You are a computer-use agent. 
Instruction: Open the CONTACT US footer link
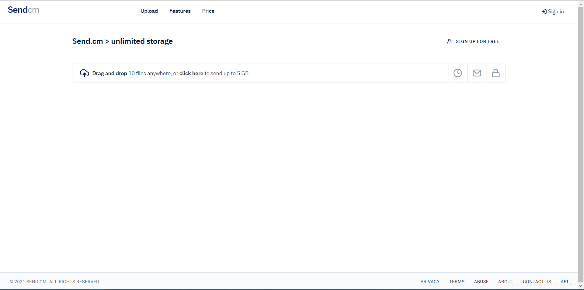coord(537,282)
